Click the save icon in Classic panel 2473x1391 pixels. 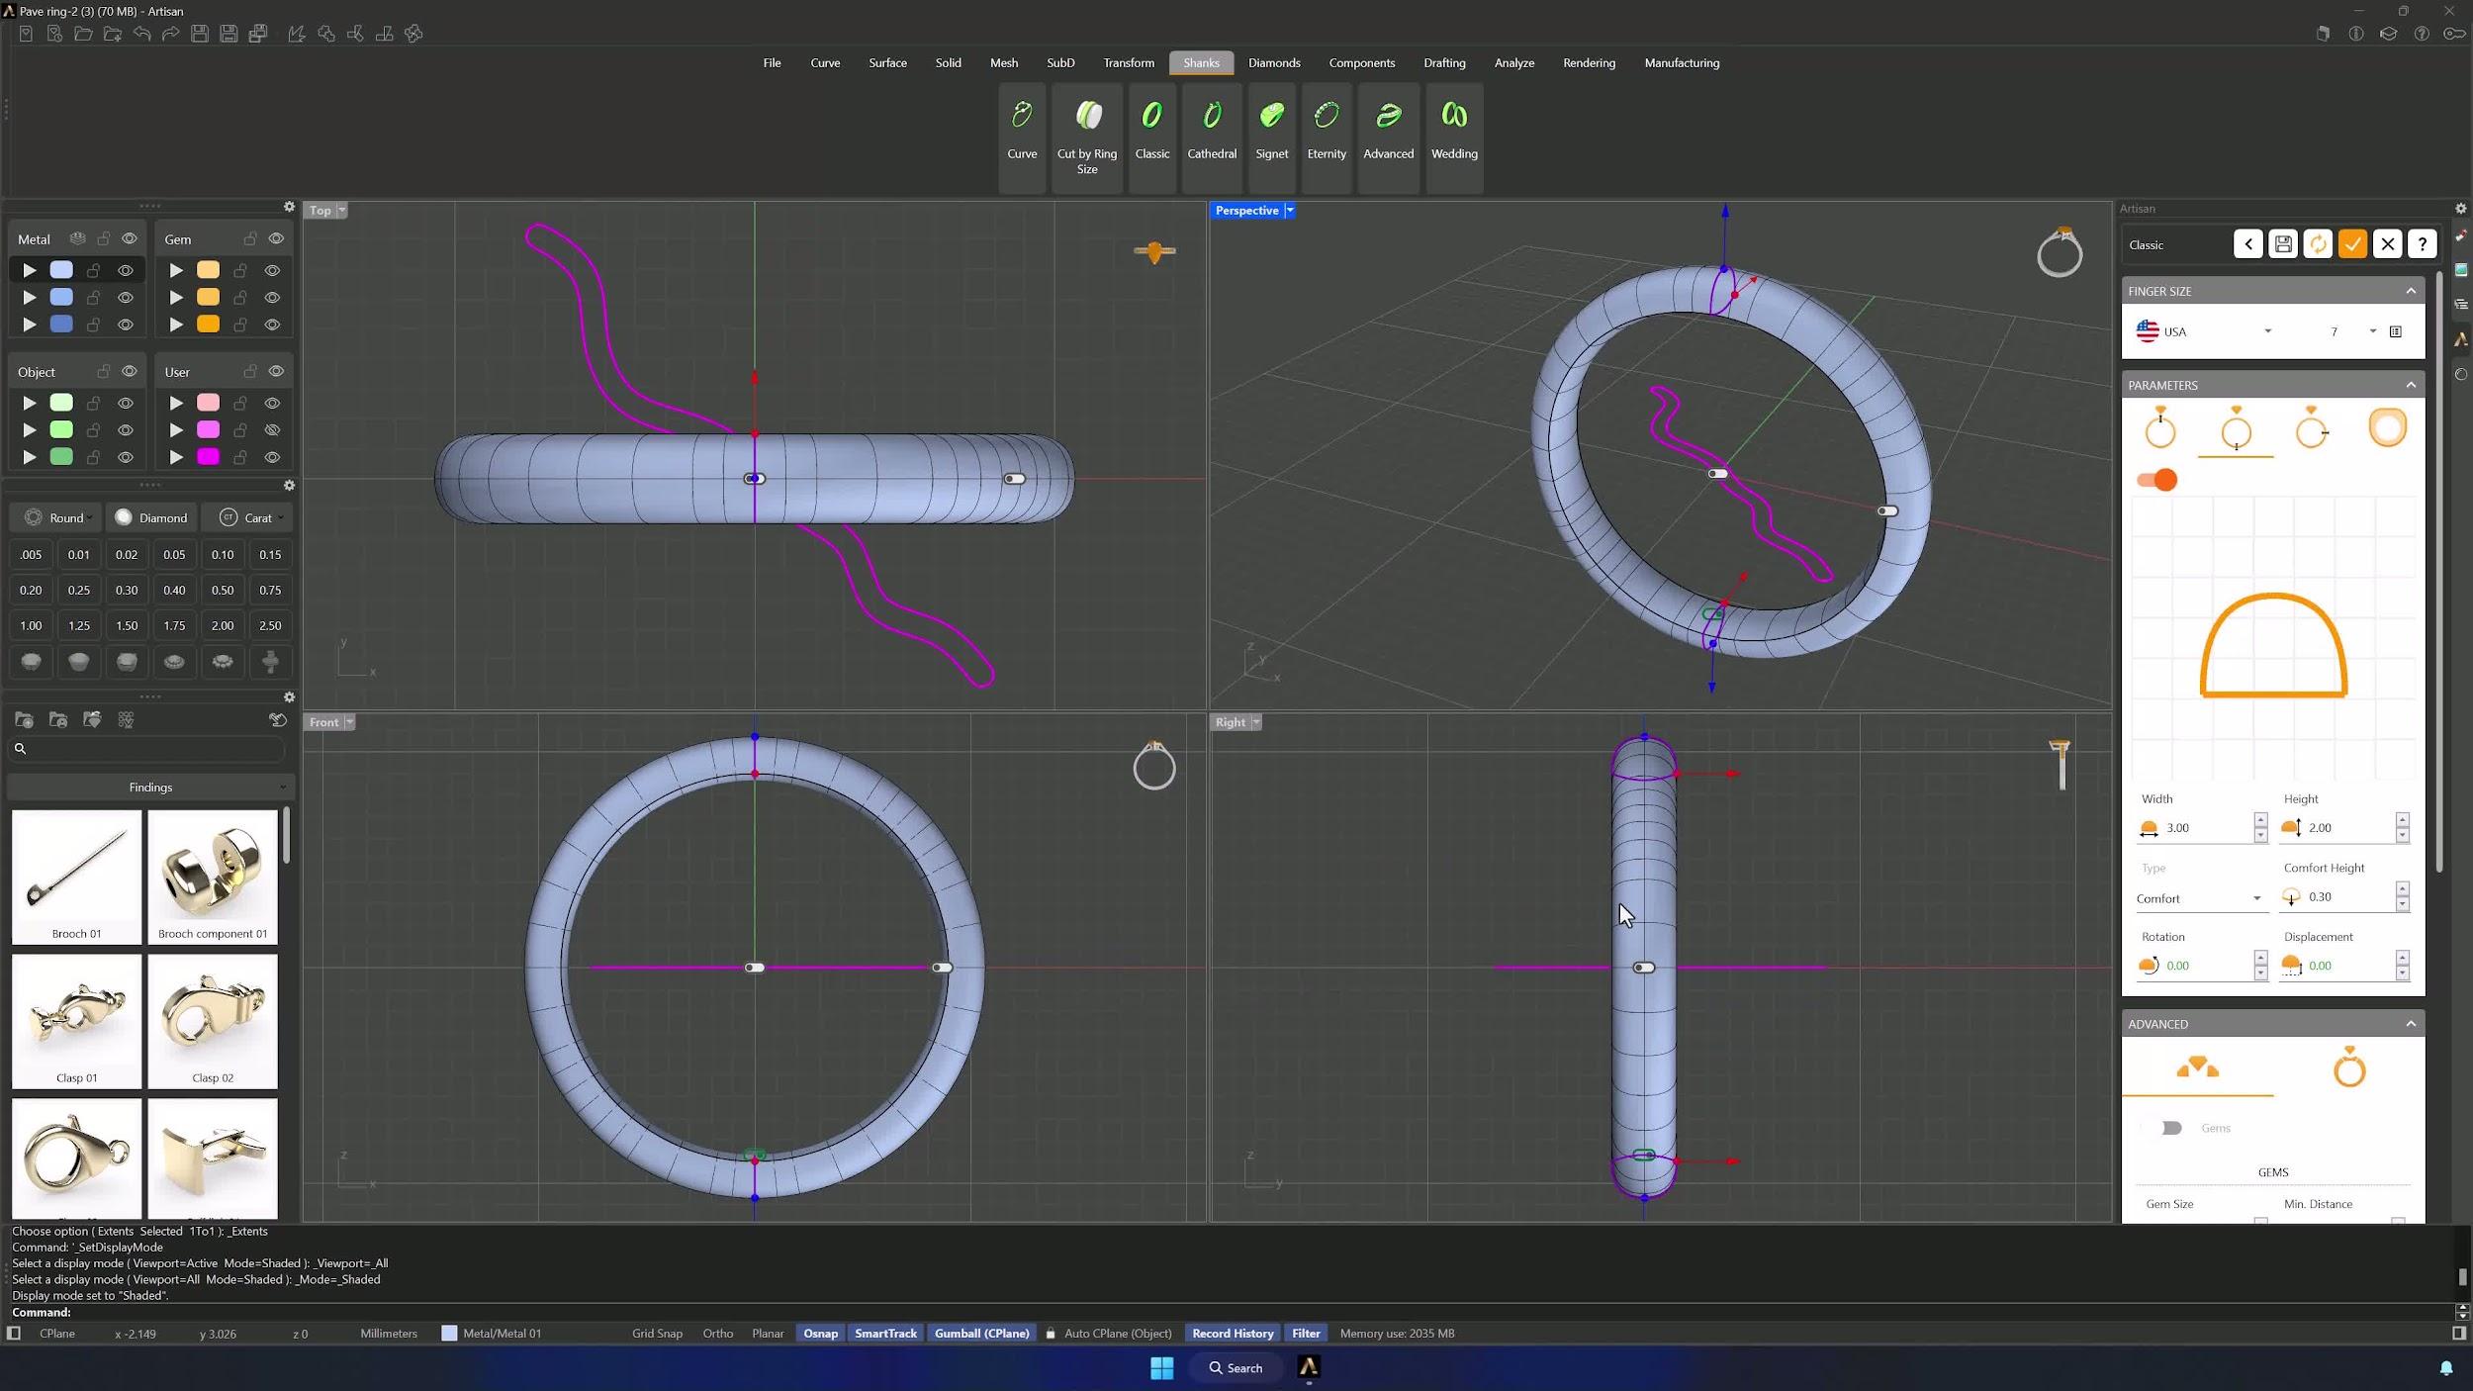(x=2283, y=244)
